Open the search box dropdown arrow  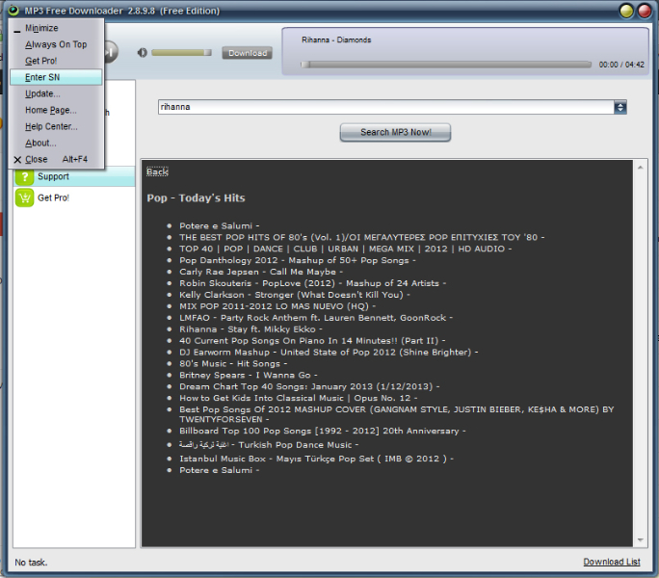point(620,108)
